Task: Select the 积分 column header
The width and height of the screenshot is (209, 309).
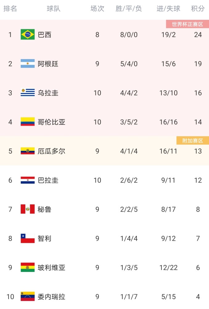Action: [x=198, y=9]
